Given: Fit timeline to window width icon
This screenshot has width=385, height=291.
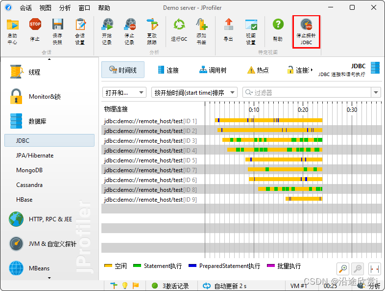Looking at the screenshot, I should [x=374, y=268].
